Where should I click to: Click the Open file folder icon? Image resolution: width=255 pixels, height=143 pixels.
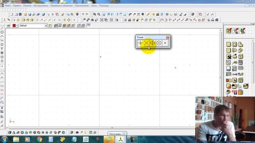click(x=25, y=14)
